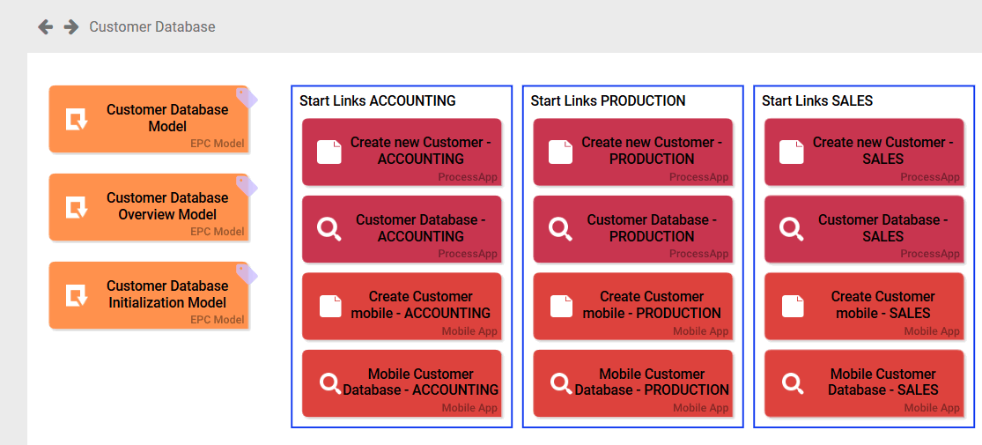
Task: Click the document icon on Create new Customer - ACCOUNTING
Action: 329,152
